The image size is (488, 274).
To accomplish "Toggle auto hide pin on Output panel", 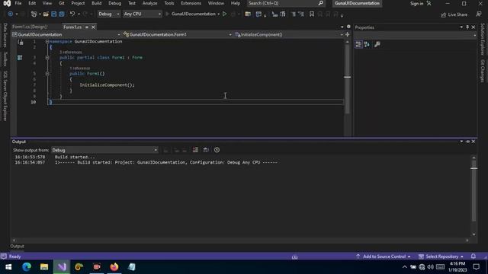I will pyautogui.click(x=467, y=142).
